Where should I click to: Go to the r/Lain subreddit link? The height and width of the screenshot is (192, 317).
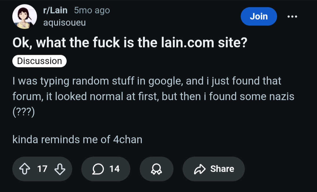point(55,11)
